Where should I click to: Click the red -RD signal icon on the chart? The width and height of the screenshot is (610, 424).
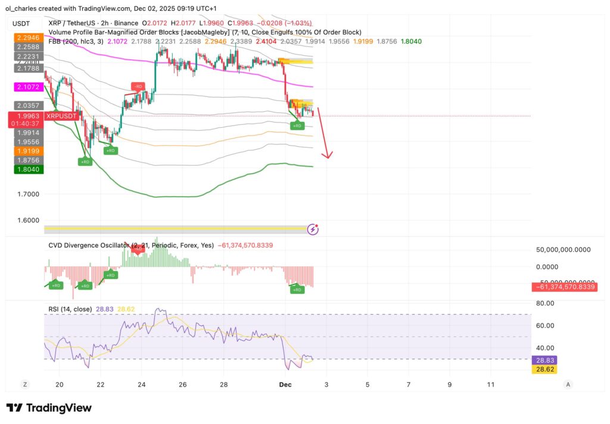point(138,86)
